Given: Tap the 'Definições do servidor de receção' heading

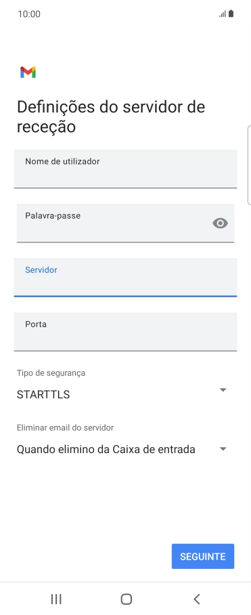Looking at the screenshot, I should coord(111,117).
